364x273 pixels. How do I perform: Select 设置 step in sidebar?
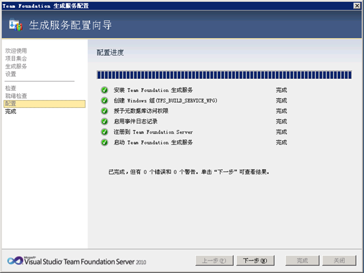(11, 74)
